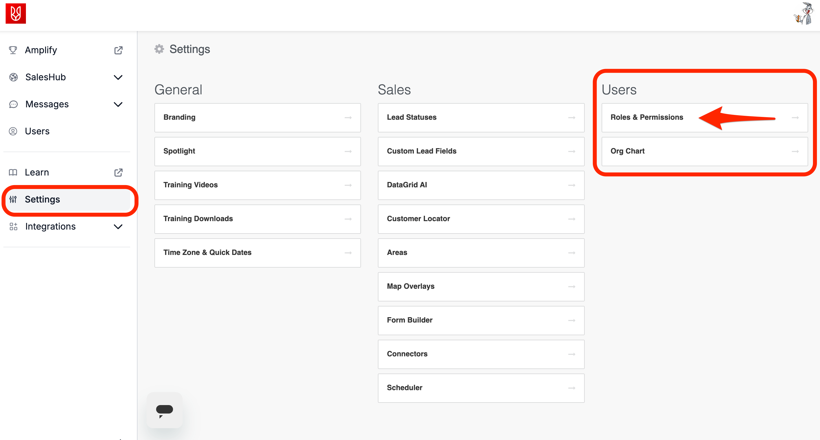
Task: Click the Amplify trophy icon
Action: [x=13, y=50]
